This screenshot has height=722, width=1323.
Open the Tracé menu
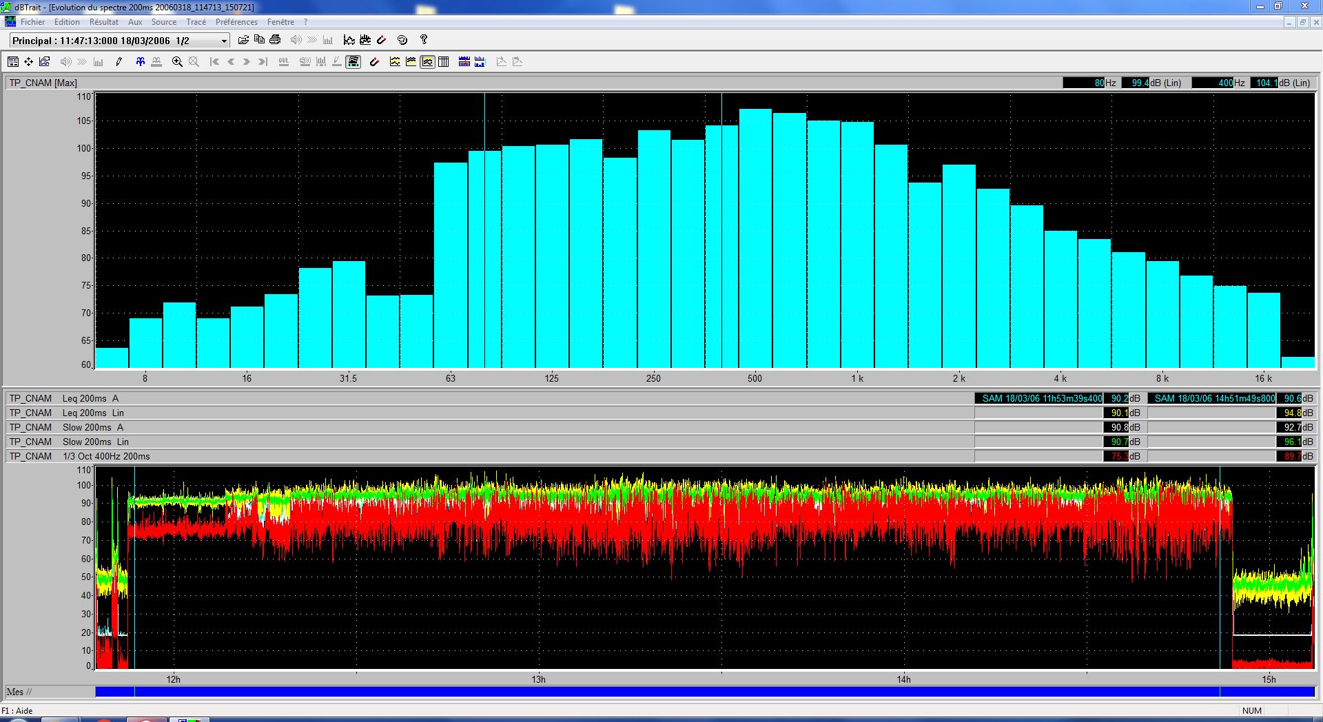click(196, 21)
